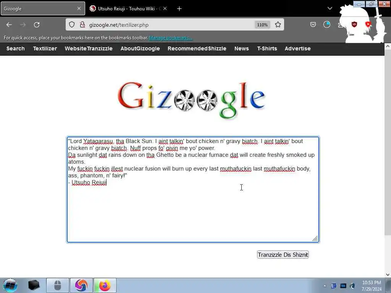
Task: Reload the Gizoogle page
Action: pyautogui.click(x=37, y=25)
